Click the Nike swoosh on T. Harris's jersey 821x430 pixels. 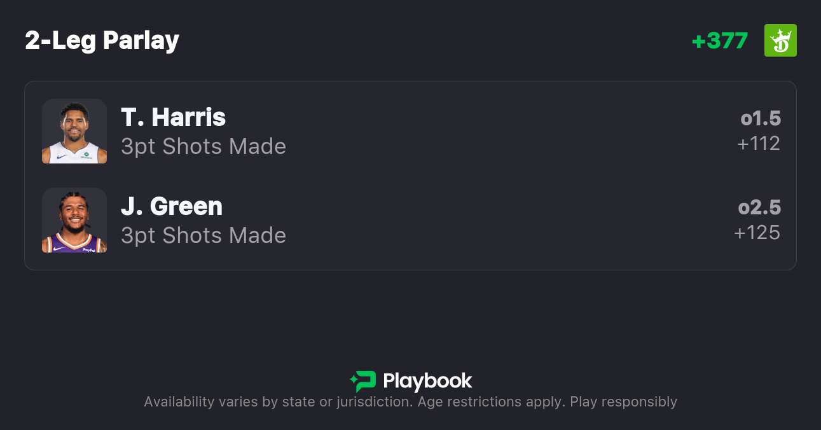click(x=62, y=156)
